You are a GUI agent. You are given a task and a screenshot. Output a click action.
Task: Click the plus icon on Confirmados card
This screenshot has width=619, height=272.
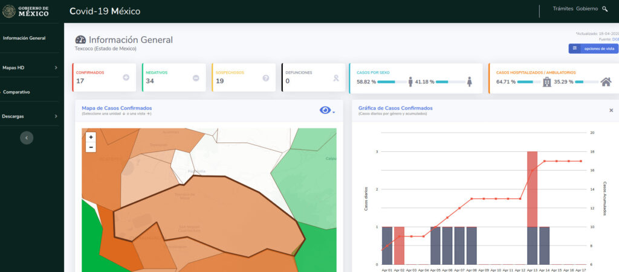pyautogui.click(x=126, y=78)
